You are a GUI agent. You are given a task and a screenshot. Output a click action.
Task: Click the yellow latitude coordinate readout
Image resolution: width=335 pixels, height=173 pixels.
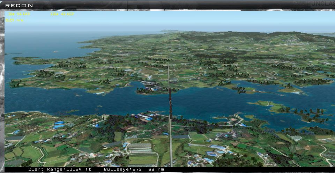(x=19, y=14)
